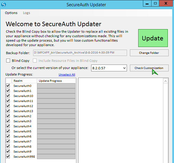This screenshot has height=163, width=174.
Task: Open the Options menu
Action: tap(11, 13)
